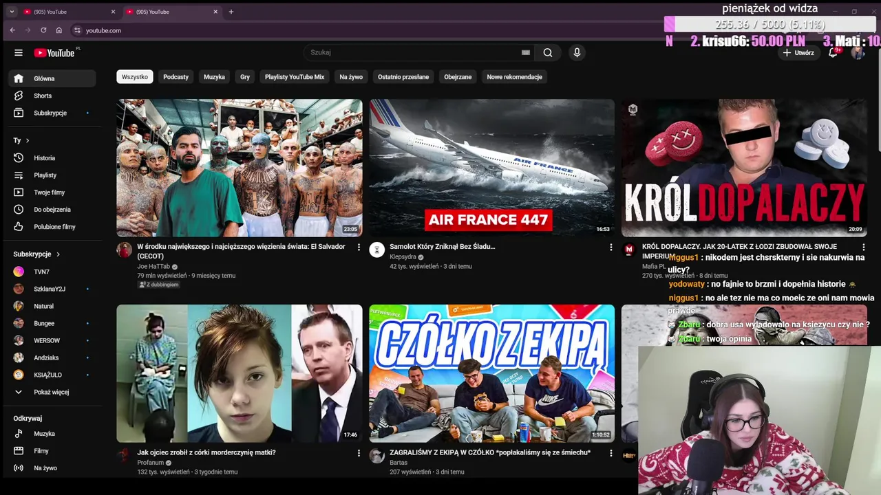Open TVN7 channel subscription
This screenshot has height=495, width=881.
coord(52,272)
